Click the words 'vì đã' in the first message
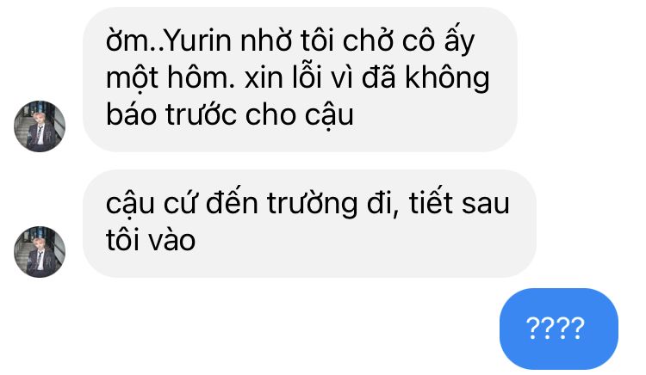Image resolution: width=646 pixels, height=375 pixels. point(366,77)
